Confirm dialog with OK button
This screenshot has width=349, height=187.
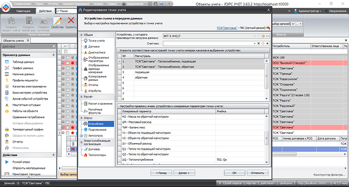tap(234, 173)
